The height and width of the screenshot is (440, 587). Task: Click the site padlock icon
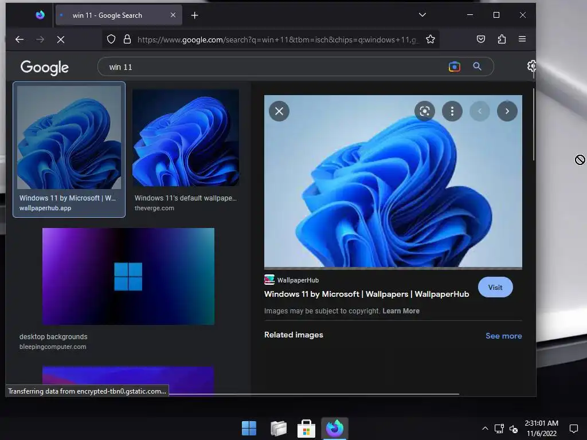pyautogui.click(x=127, y=40)
